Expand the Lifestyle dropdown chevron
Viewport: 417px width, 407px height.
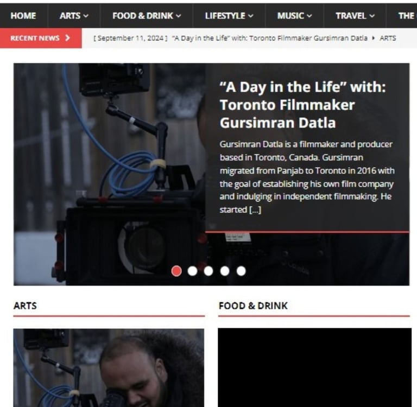click(x=251, y=16)
